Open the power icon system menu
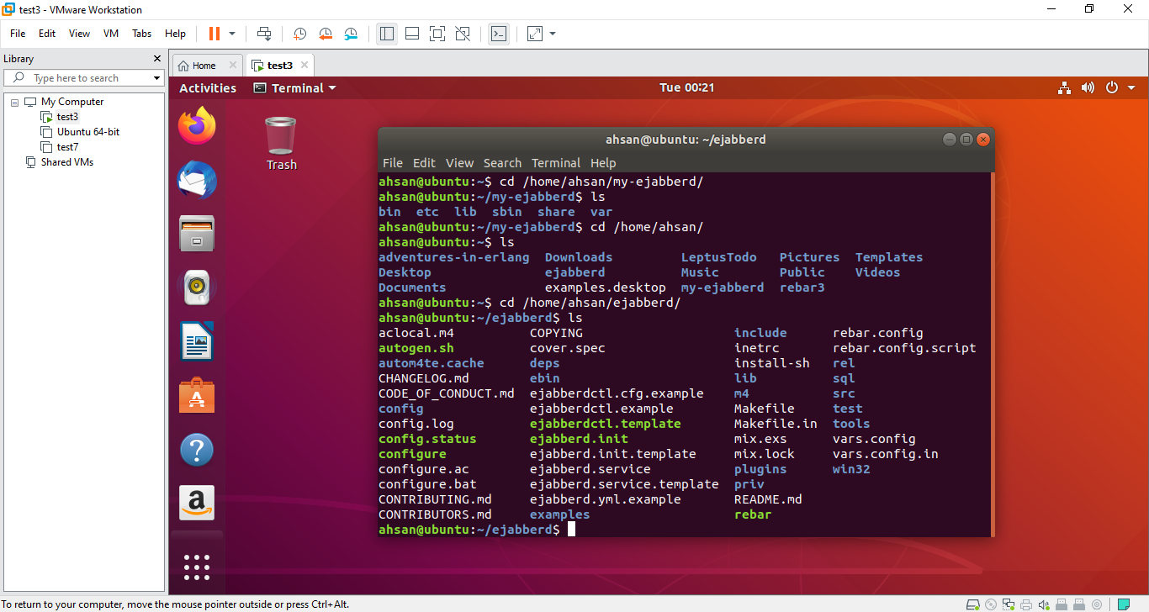 (1112, 88)
